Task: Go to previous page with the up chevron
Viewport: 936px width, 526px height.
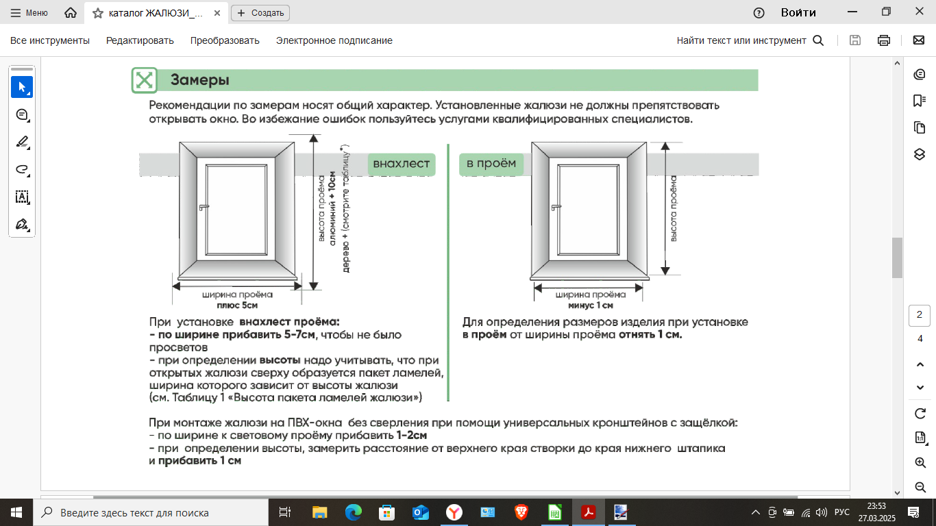Action: pyautogui.click(x=920, y=364)
